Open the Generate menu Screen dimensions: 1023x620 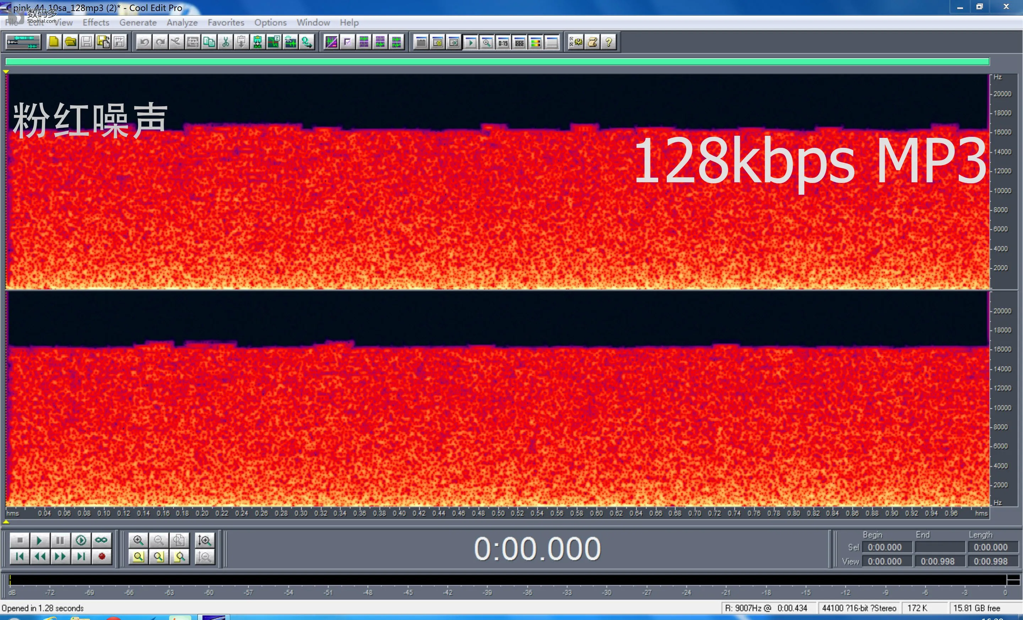(x=138, y=22)
